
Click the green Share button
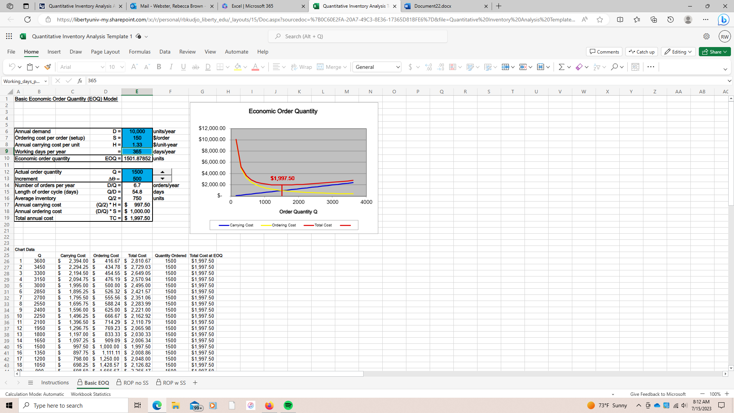pyautogui.click(x=715, y=52)
